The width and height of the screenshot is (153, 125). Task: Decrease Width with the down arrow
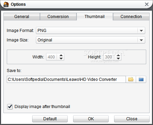coord(61,58)
